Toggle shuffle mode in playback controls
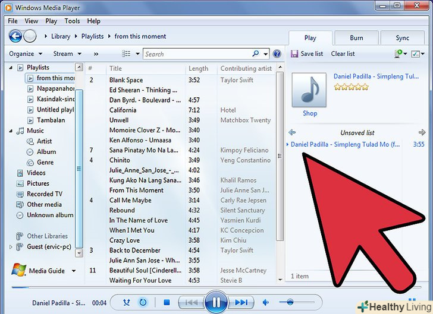Image resolution: width=433 pixels, height=314 pixels. coord(127,302)
